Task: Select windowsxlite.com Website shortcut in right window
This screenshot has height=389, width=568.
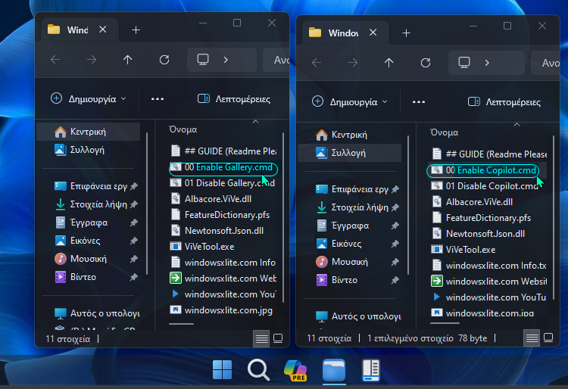Action: point(489,282)
